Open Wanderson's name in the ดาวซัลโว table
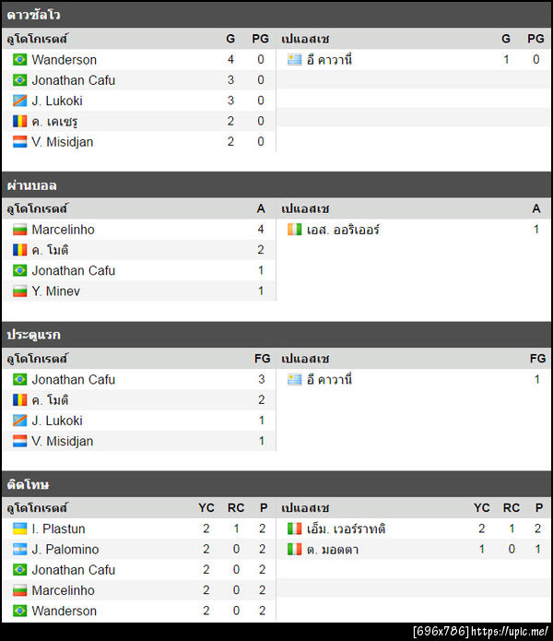 point(64,60)
